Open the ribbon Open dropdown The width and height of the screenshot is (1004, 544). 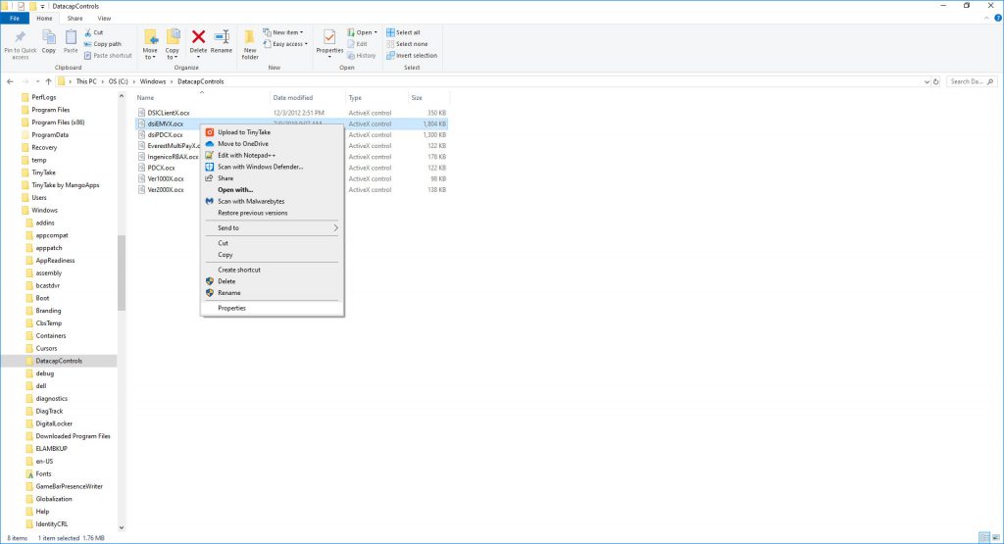[363, 32]
